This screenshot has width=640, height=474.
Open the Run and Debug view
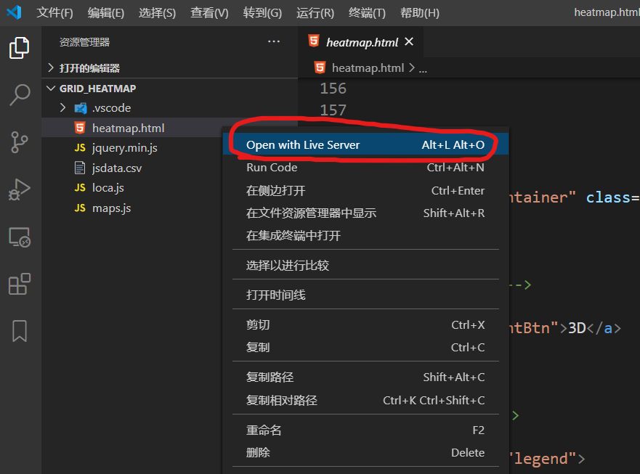(x=19, y=189)
